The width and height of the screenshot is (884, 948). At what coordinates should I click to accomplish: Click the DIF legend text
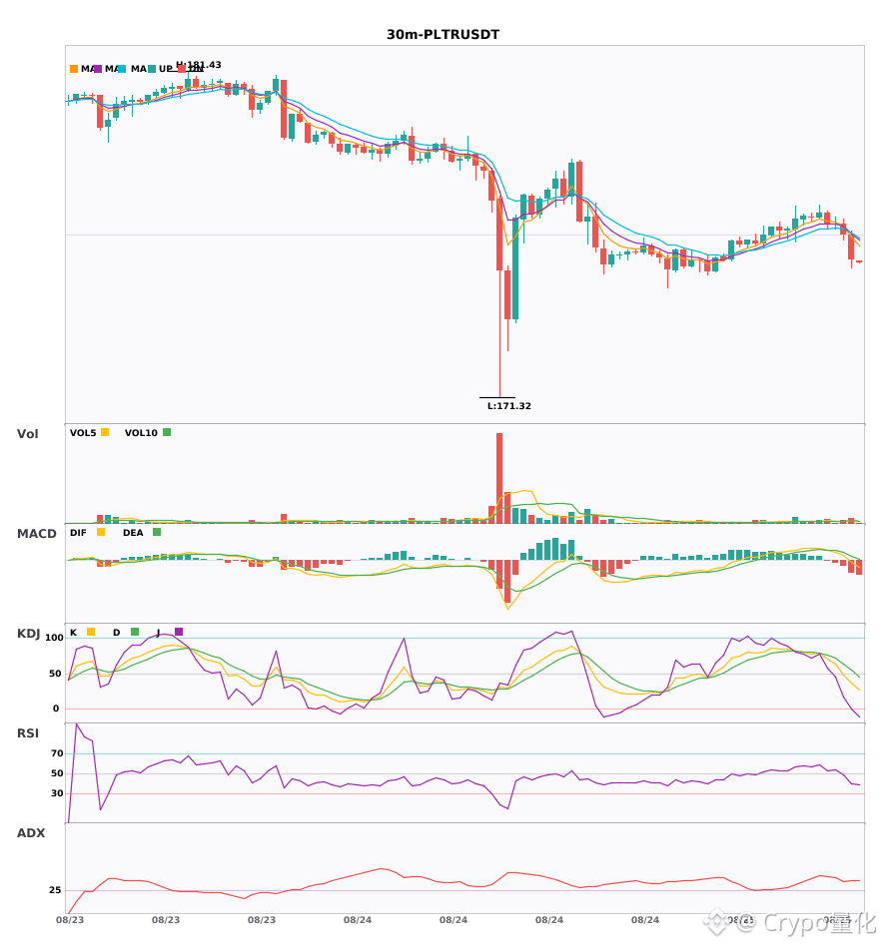pyautogui.click(x=78, y=533)
